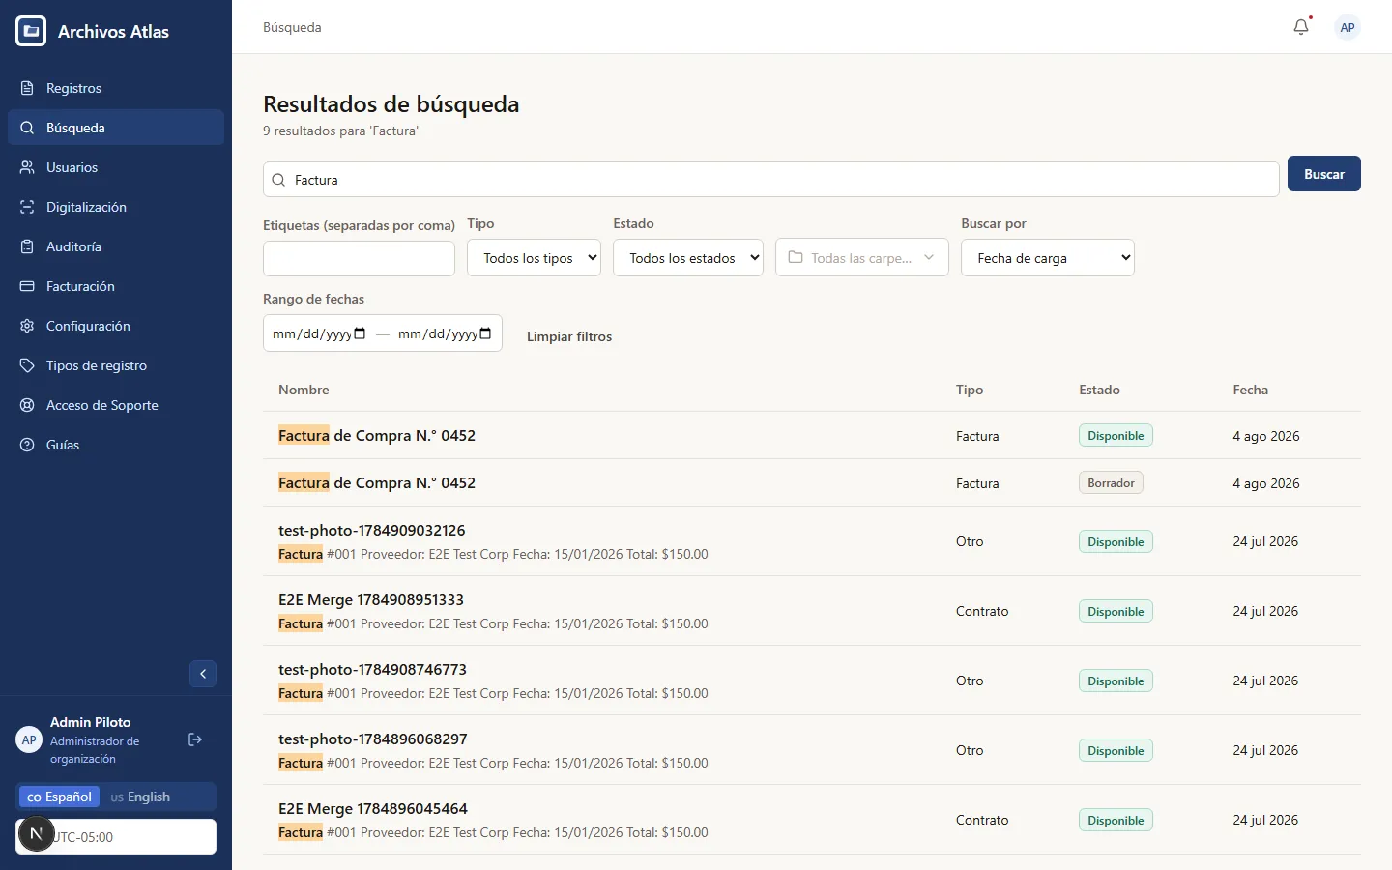Image resolution: width=1392 pixels, height=870 pixels.
Task: Click the AP avatar beside Admin Piloto
Action: [29, 739]
